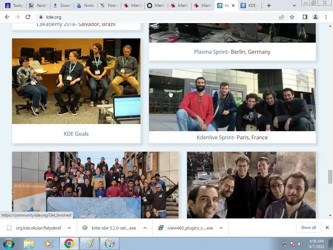The image size is (333, 250).
Task: Click the KDE India Conference photo
Action: click(x=95, y=185)
